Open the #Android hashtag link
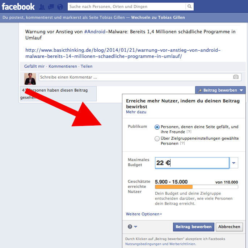This screenshot has width=248, height=248. pos(95,31)
